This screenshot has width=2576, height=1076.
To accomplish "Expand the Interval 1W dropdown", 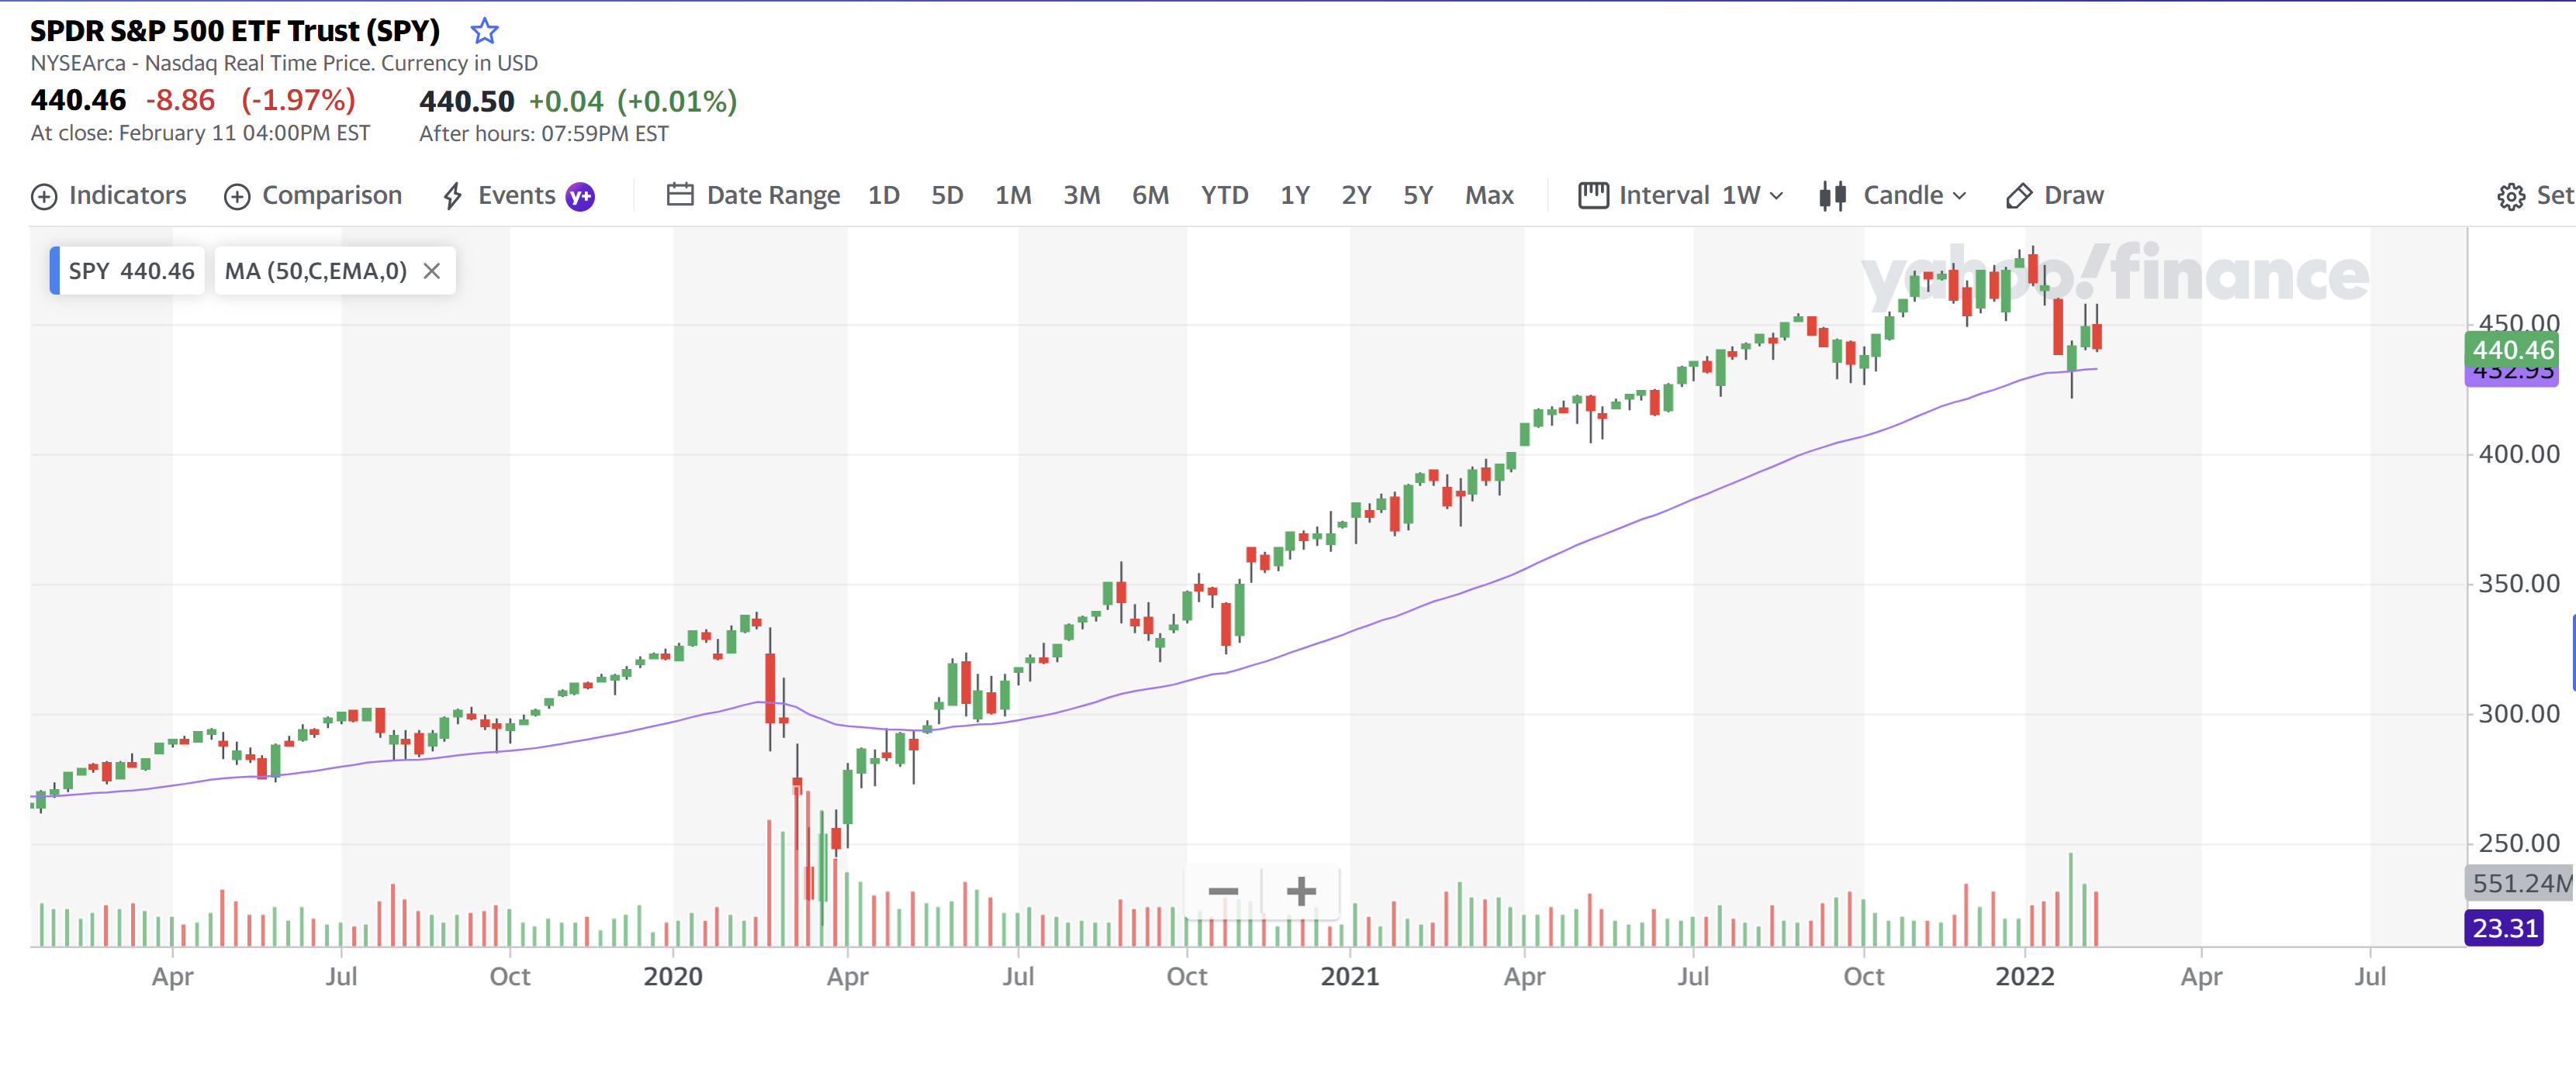I will [1681, 196].
